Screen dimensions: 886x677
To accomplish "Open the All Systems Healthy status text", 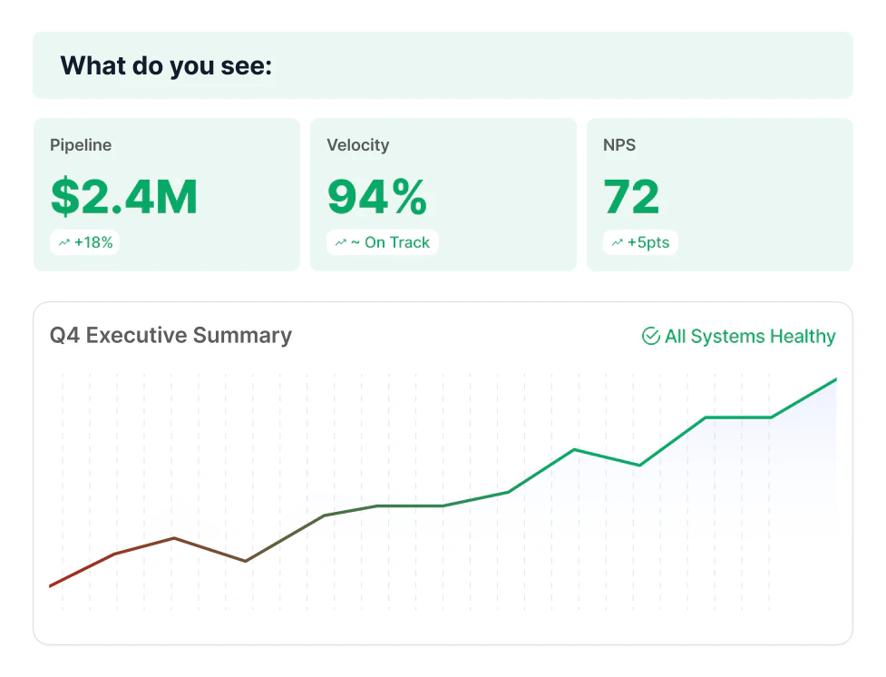I will [x=749, y=337].
